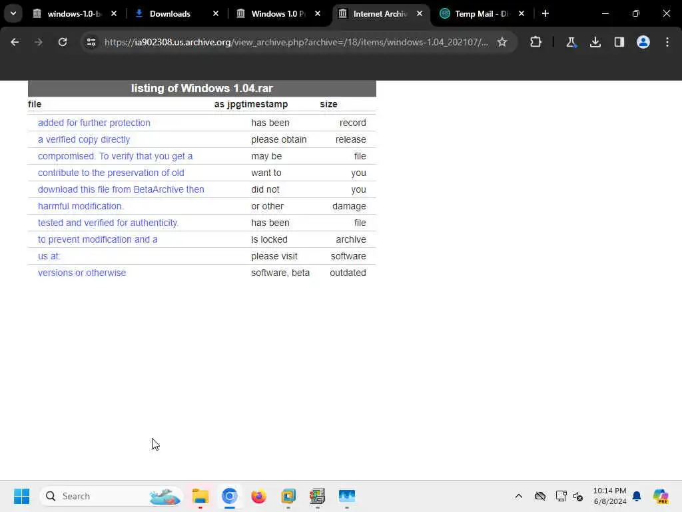
Task: Open Chrome from the taskbar
Action: pos(230,496)
